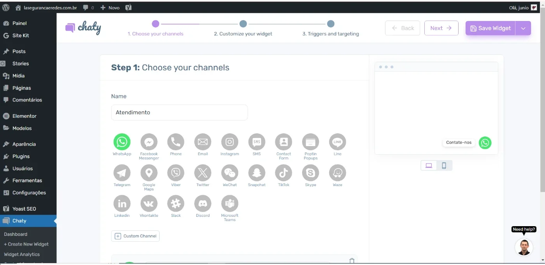Add the Twitter X channel
This screenshot has width=545, height=265.
pos(202,173)
